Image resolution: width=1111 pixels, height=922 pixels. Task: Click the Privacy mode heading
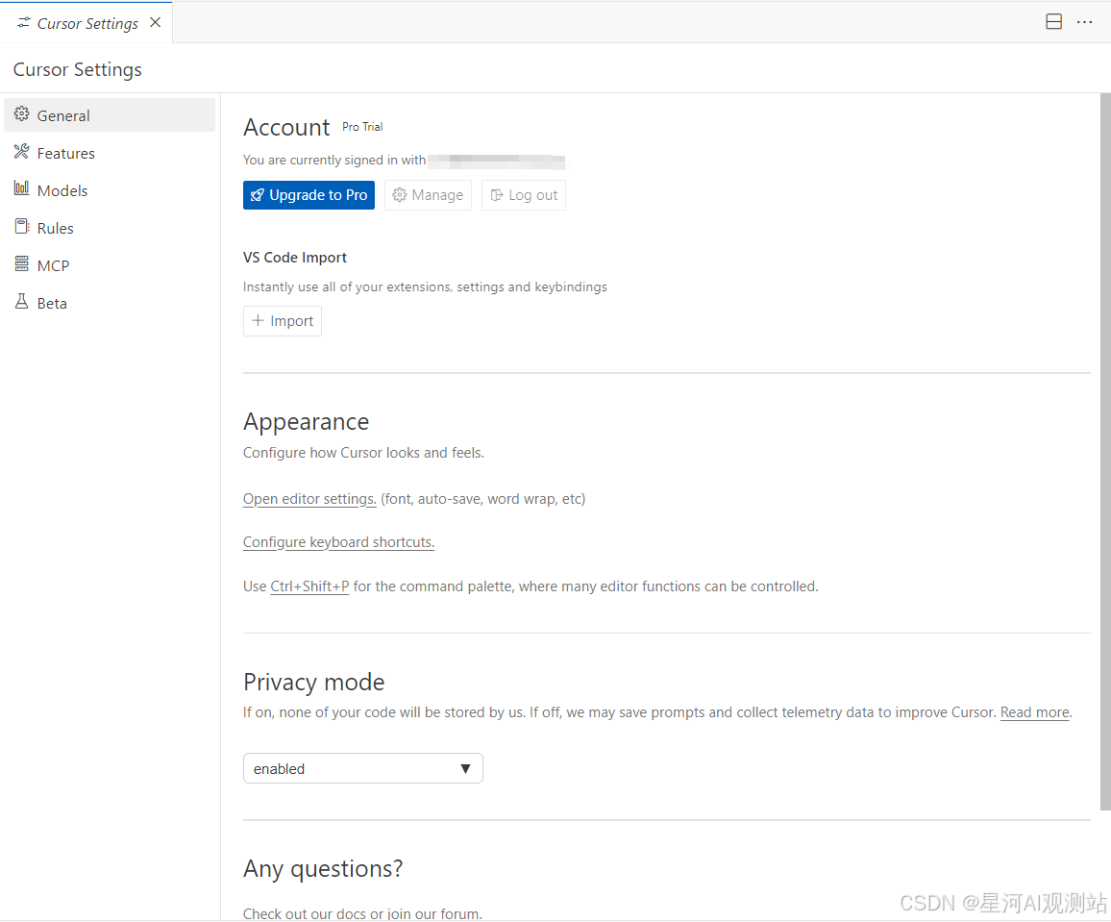[x=314, y=682]
